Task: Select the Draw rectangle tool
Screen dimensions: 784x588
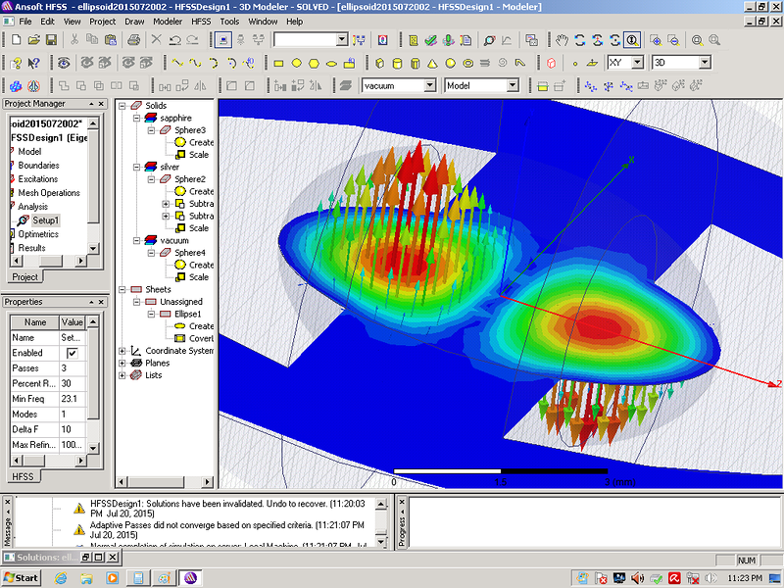Action: pos(278,63)
